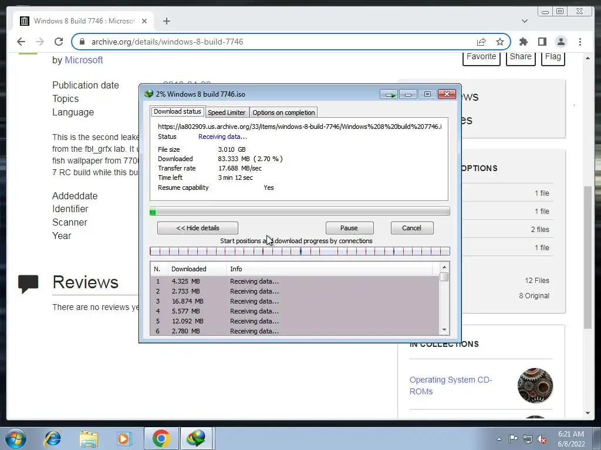The image size is (601, 450).
Task: Open Operating System CD-ROMs collection link
Action: pyautogui.click(x=451, y=386)
